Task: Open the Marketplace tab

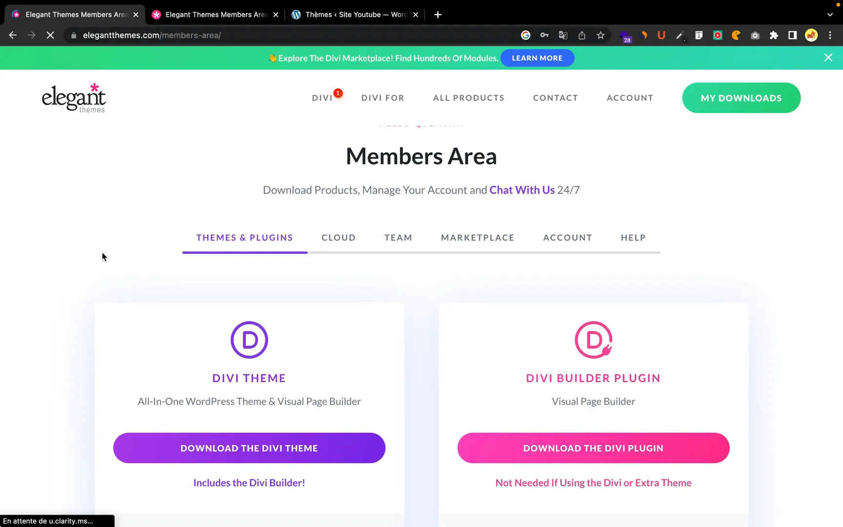Action: (478, 238)
